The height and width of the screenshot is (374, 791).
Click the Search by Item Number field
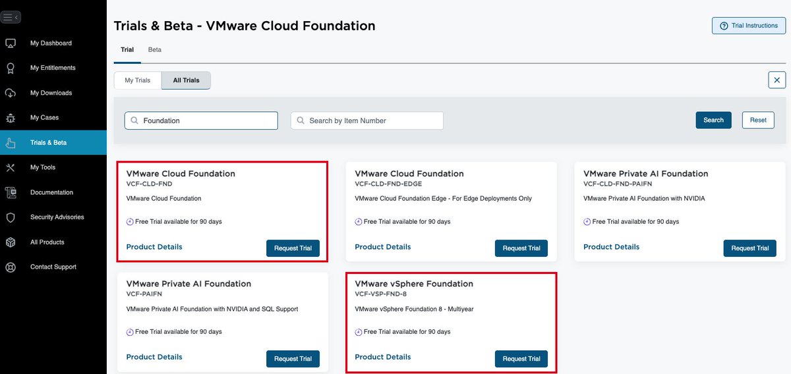point(367,120)
